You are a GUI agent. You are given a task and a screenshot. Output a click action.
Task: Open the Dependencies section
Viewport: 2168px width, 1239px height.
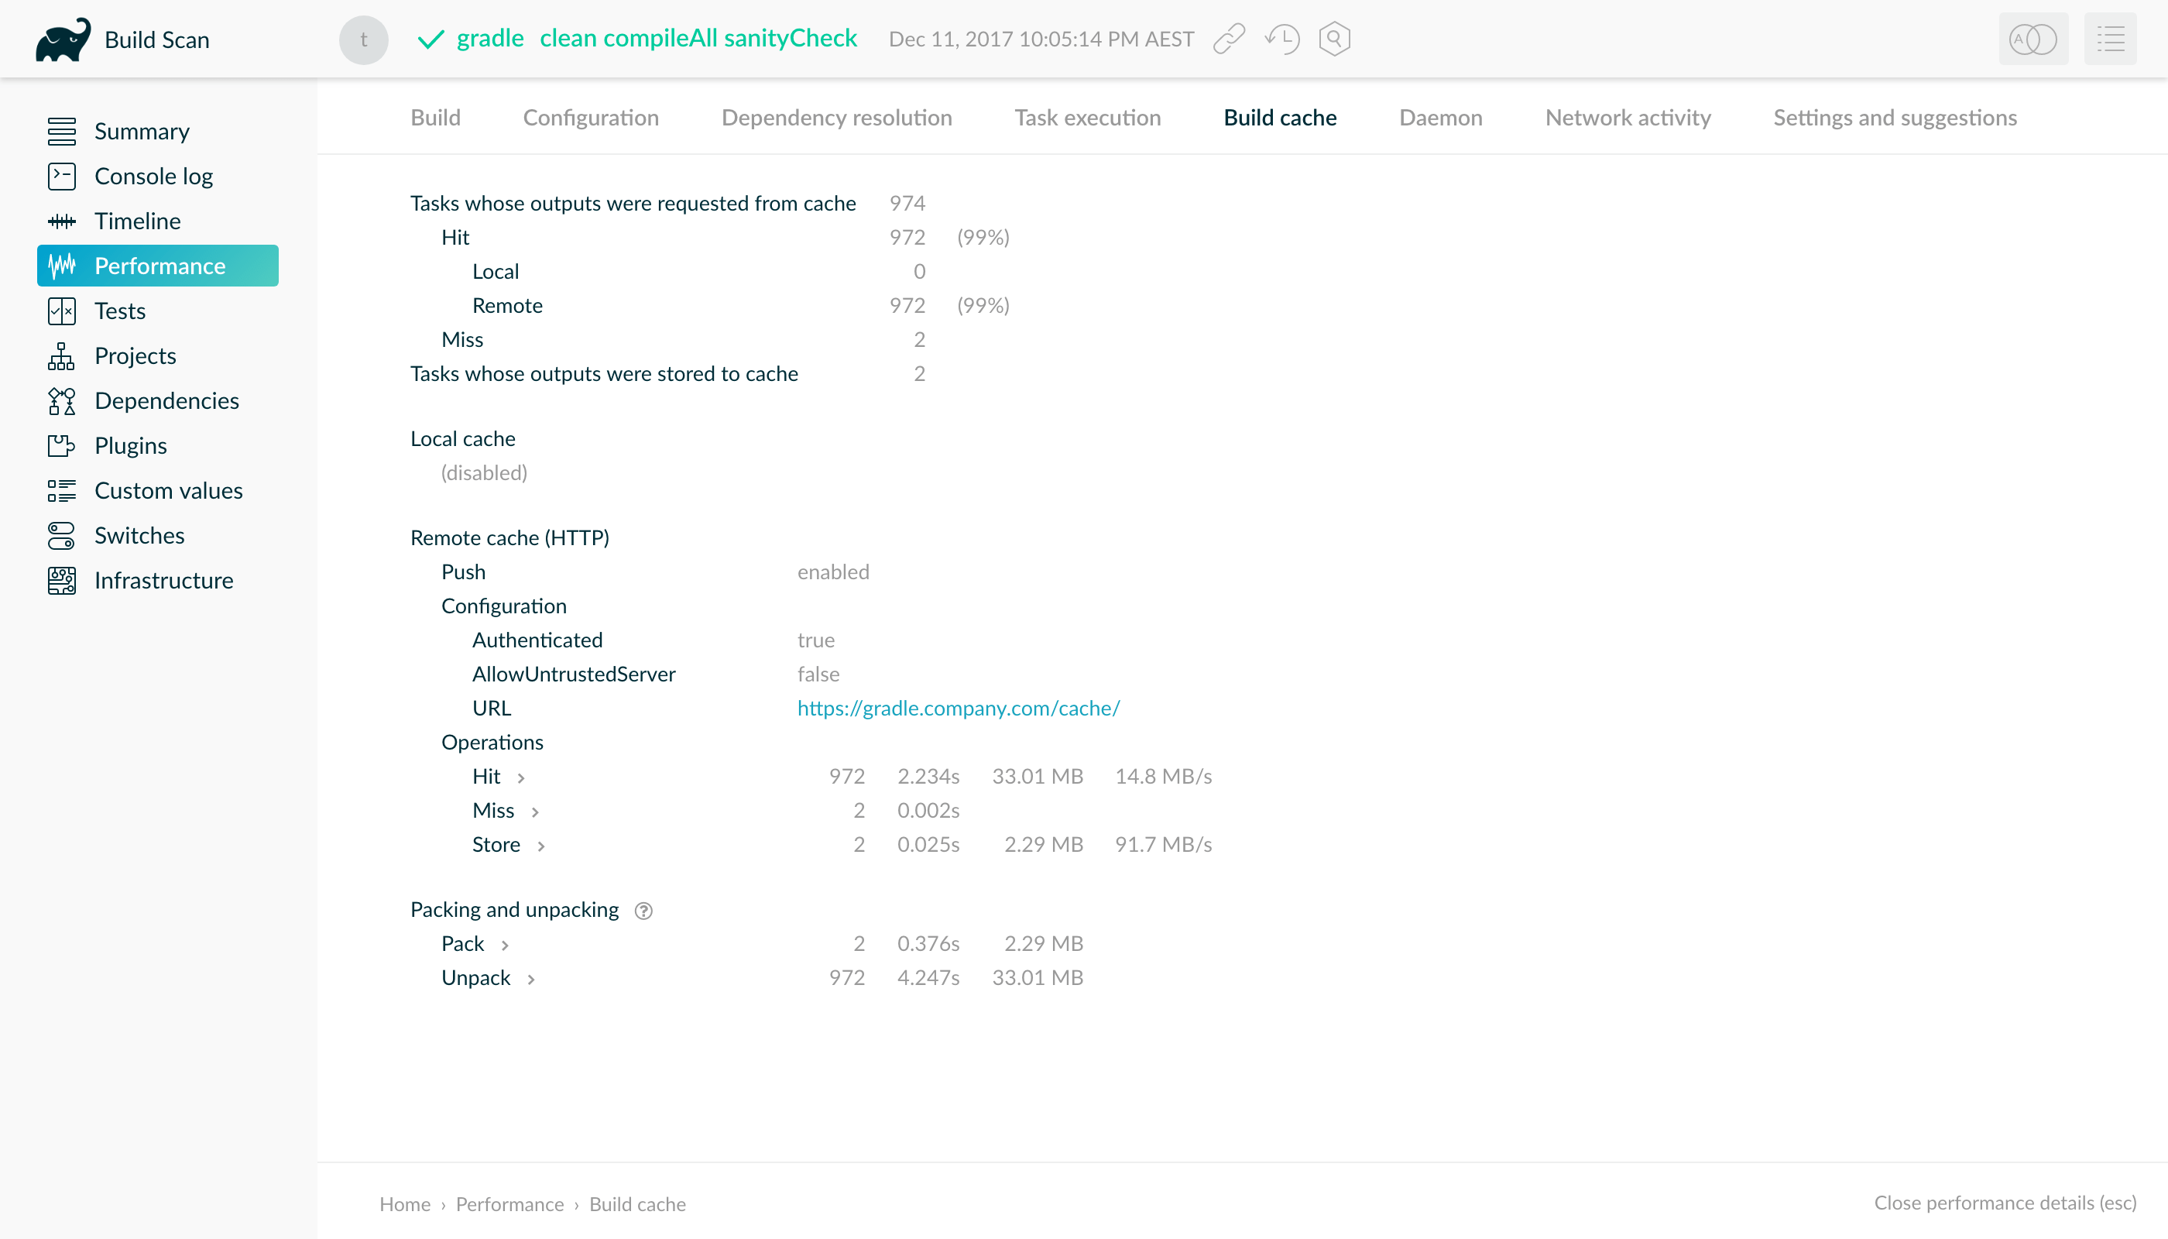click(x=166, y=400)
